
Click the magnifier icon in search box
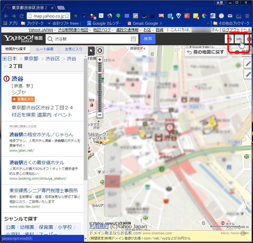[x=50, y=39]
